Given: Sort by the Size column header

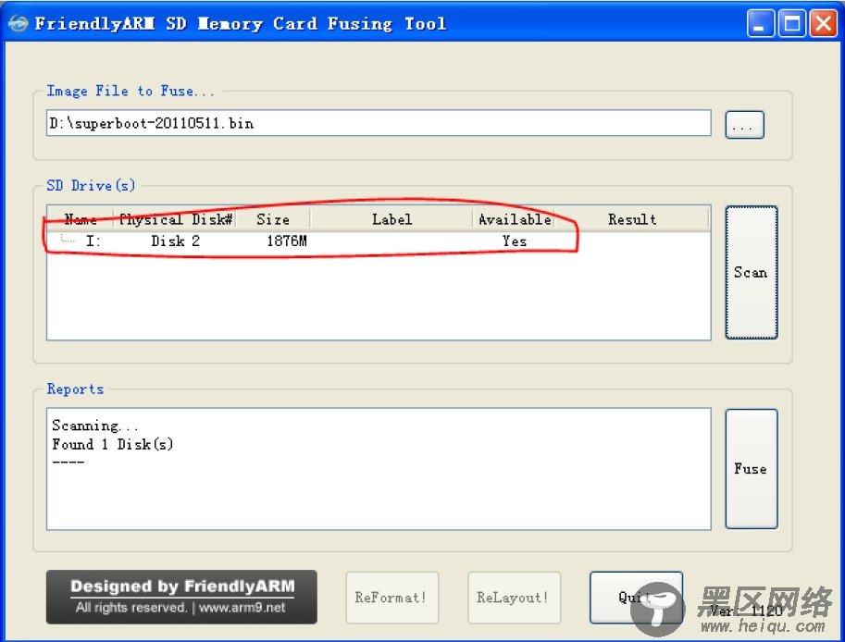Looking at the screenshot, I should [273, 219].
